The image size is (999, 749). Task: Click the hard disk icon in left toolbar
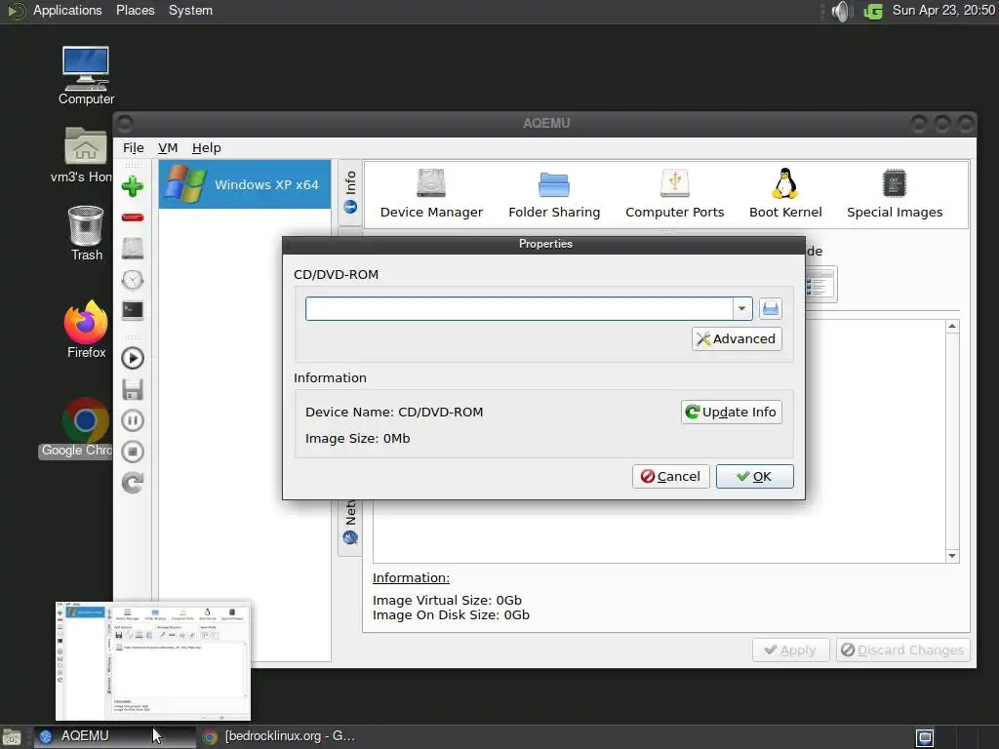[x=133, y=248]
